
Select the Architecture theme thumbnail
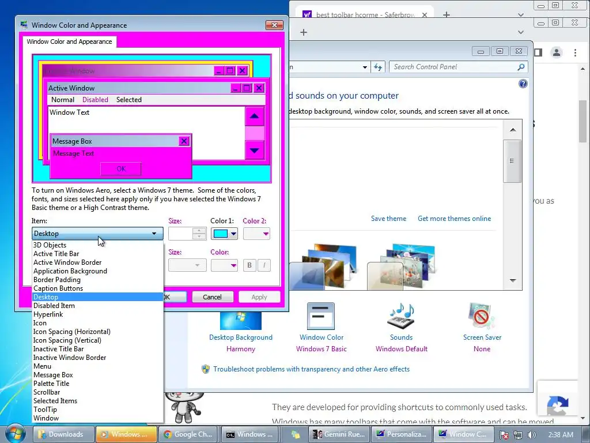click(323, 266)
